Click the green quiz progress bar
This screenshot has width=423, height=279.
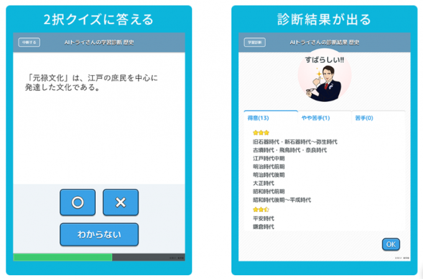tap(63, 257)
